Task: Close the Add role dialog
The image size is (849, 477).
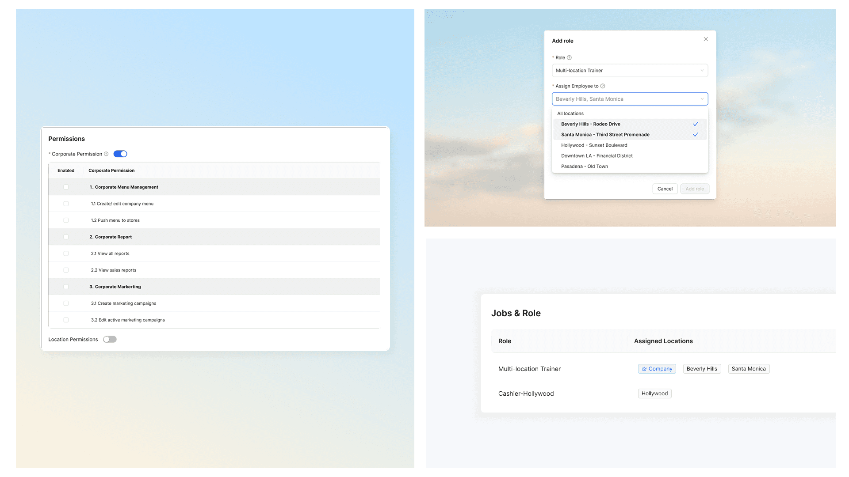Action: click(x=706, y=39)
